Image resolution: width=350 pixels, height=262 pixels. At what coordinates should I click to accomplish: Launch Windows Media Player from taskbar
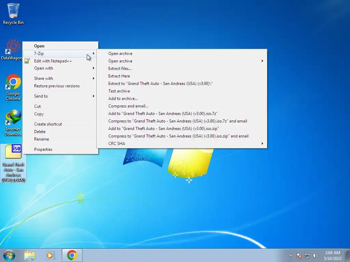pos(51,255)
